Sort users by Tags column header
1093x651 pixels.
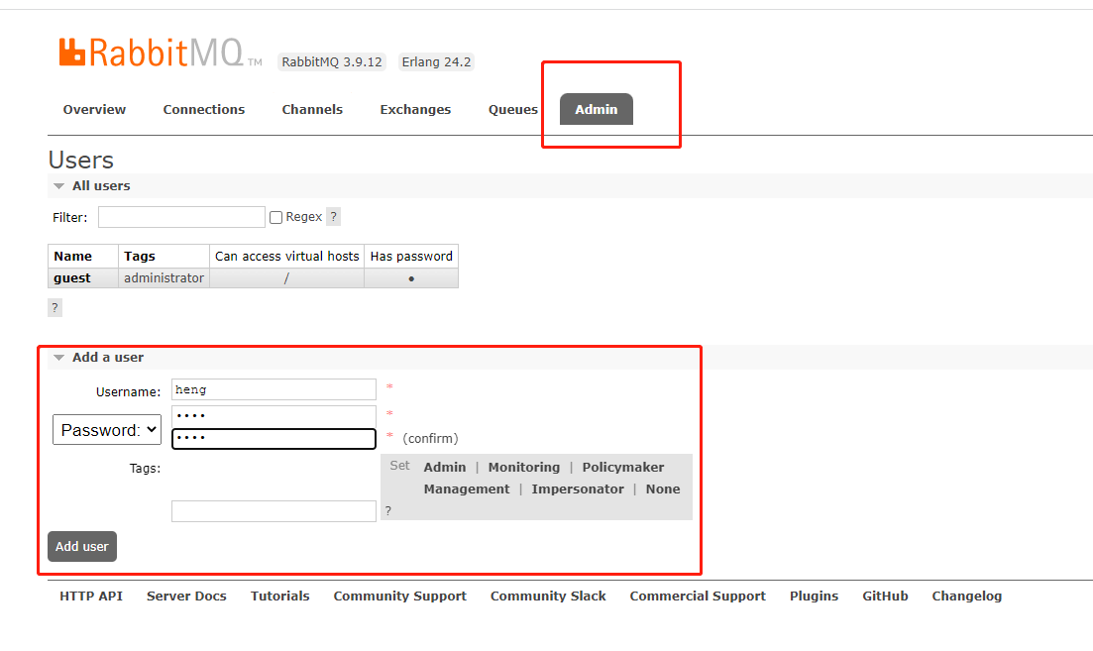click(x=140, y=256)
